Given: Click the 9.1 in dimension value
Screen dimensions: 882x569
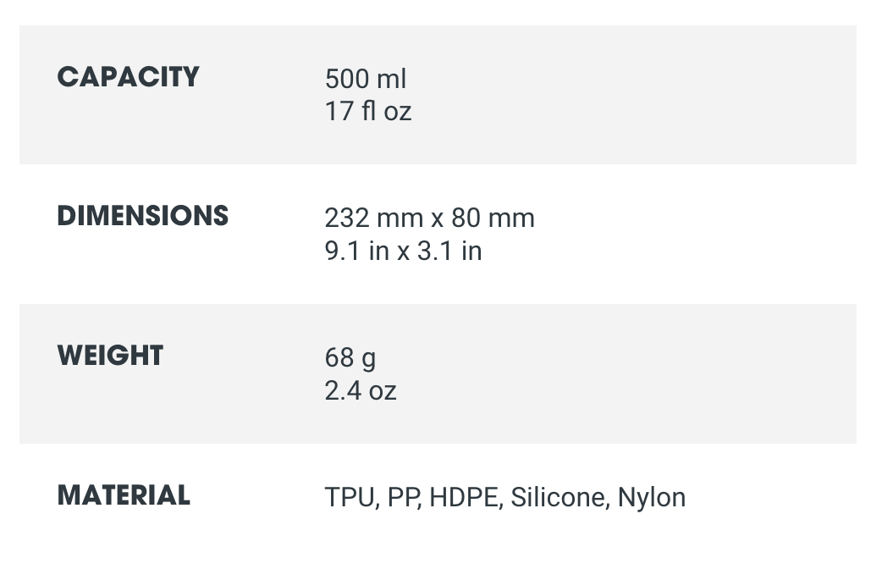Looking at the screenshot, I should pos(356,251).
